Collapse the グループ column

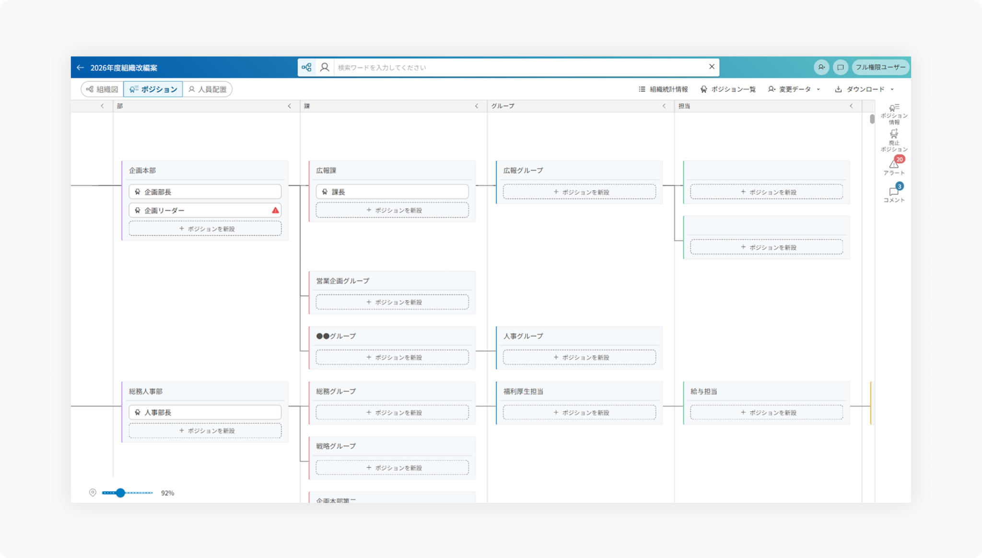click(x=664, y=106)
